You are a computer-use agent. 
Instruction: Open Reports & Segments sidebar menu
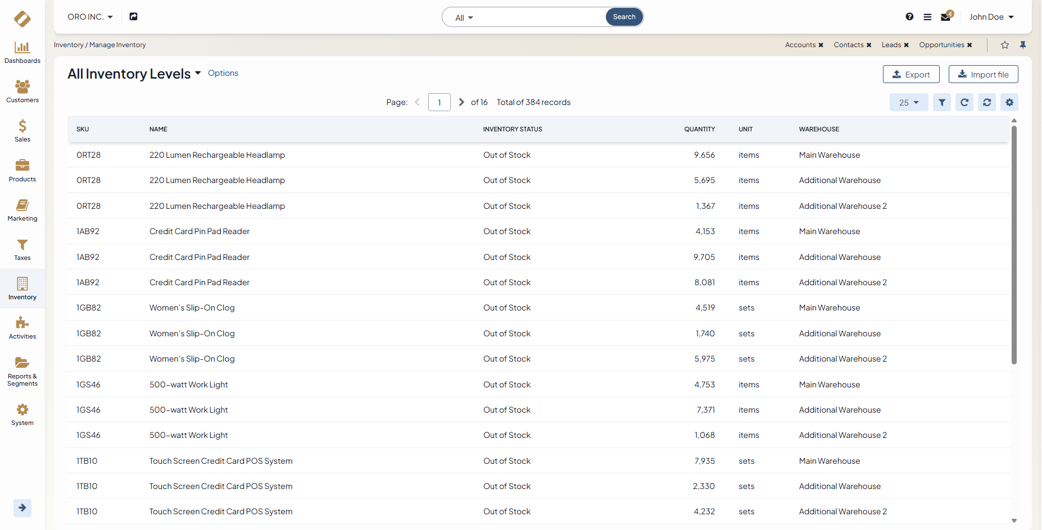click(22, 372)
